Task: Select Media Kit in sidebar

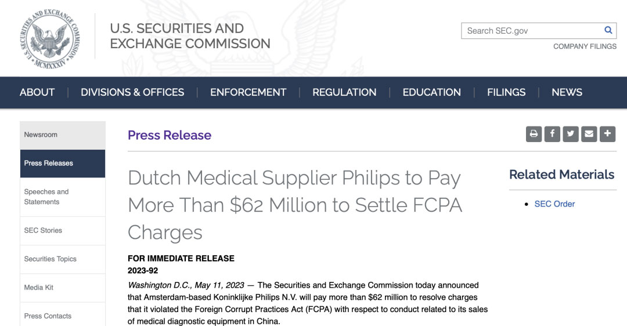Action: pos(39,288)
